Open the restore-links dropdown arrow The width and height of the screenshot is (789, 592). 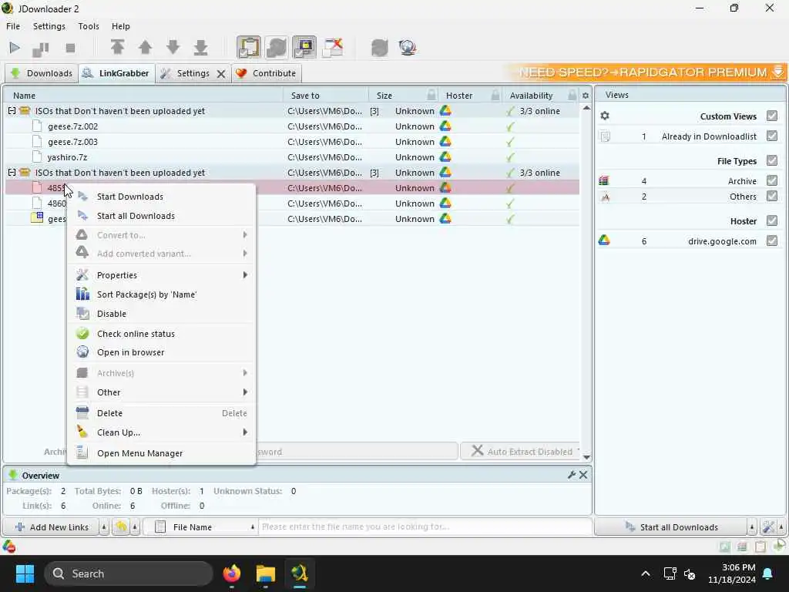pyautogui.click(x=135, y=527)
